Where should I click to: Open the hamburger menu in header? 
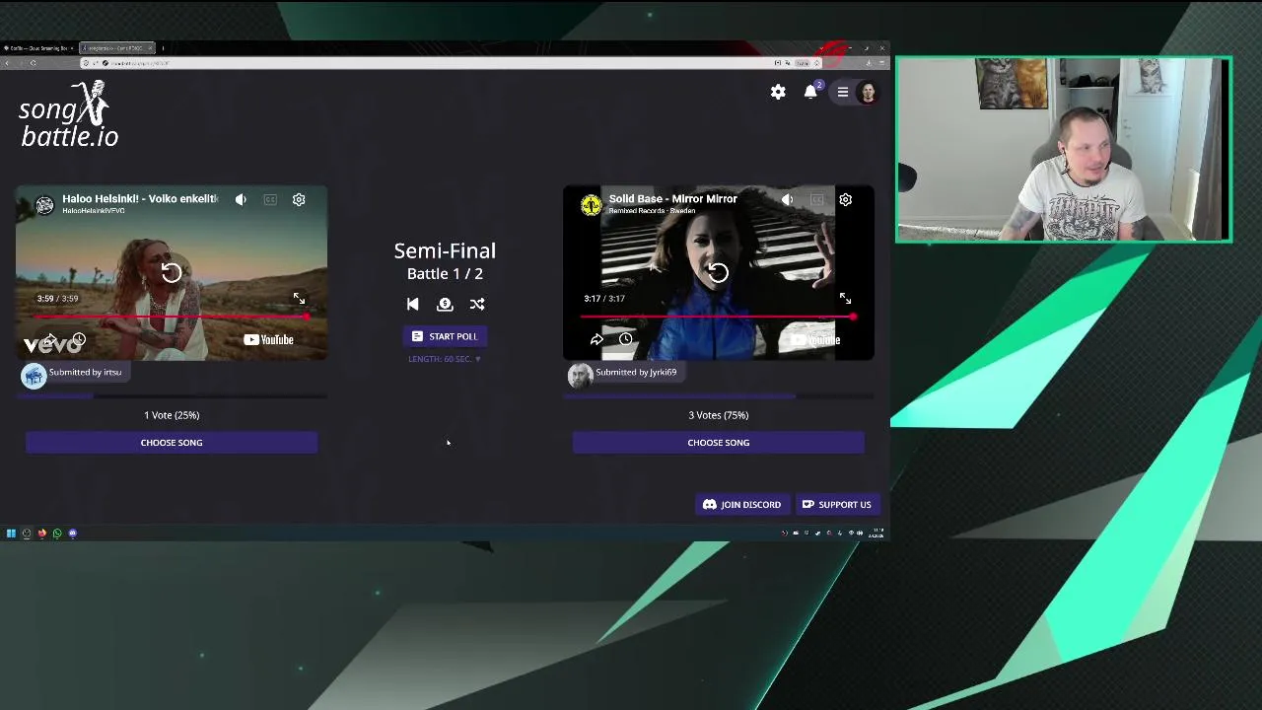coord(843,92)
